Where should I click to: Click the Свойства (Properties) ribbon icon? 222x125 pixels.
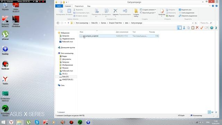162,11
